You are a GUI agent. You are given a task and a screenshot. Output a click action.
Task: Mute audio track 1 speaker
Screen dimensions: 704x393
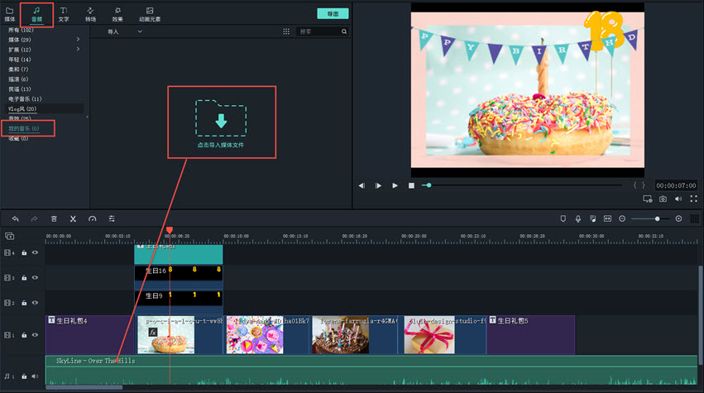(x=35, y=376)
